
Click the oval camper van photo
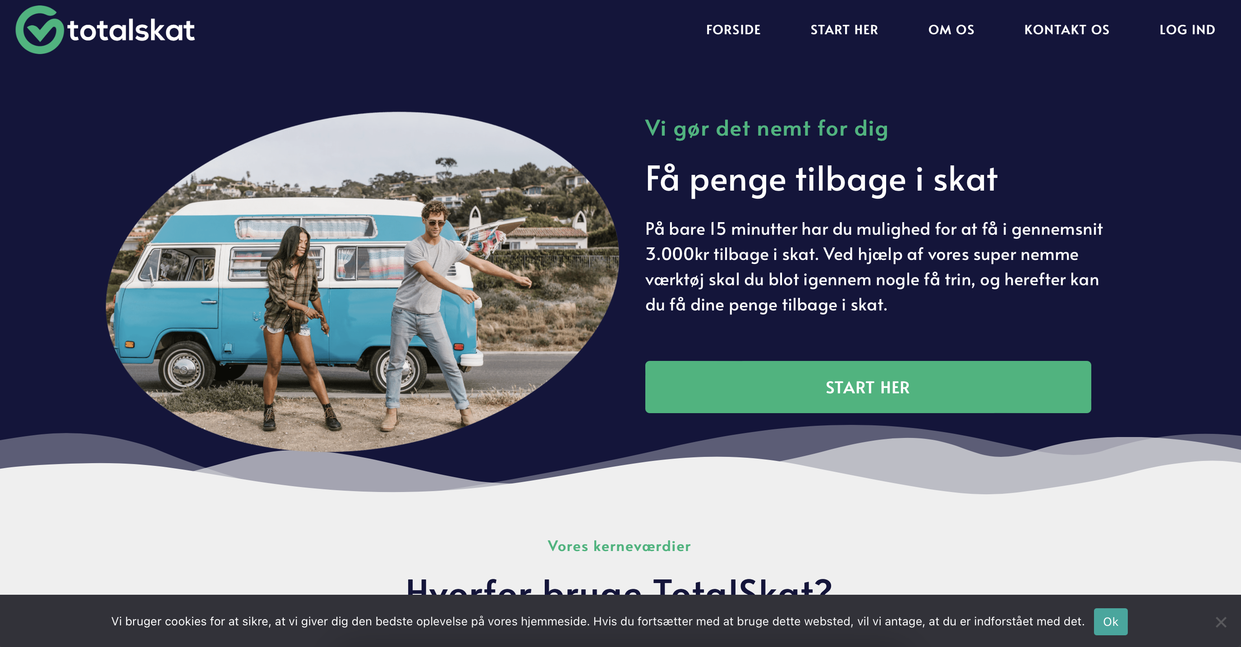coord(362,282)
